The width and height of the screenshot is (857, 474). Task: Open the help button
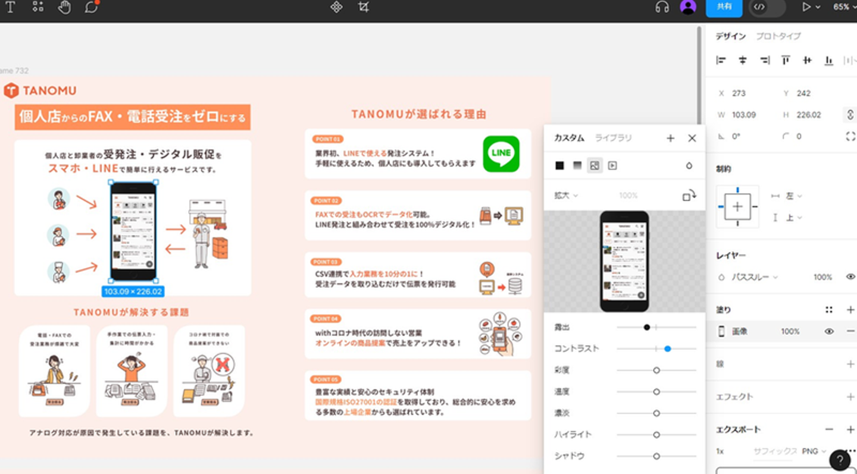point(840,460)
